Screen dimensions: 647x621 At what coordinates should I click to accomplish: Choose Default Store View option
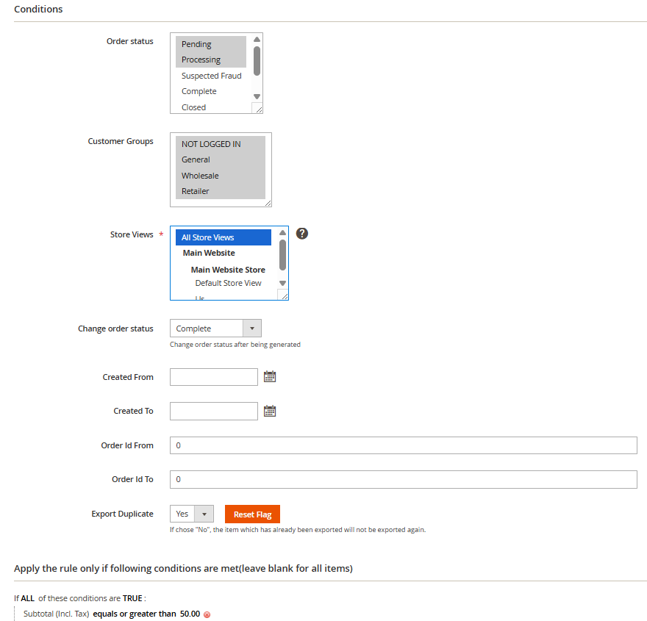(228, 283)
